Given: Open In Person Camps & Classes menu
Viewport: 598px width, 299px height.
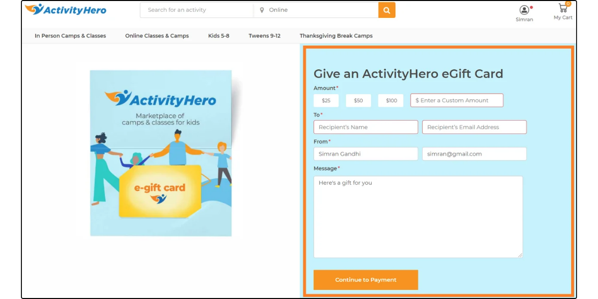Looking at the screenshot, I should click(x=70, y=36).
